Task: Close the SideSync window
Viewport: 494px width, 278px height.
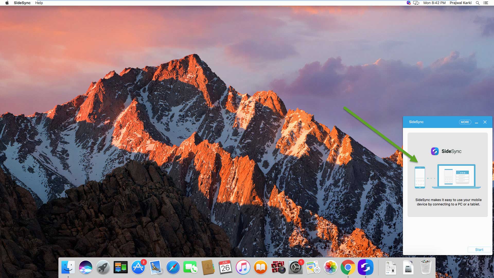Action: tap(485, 122)
